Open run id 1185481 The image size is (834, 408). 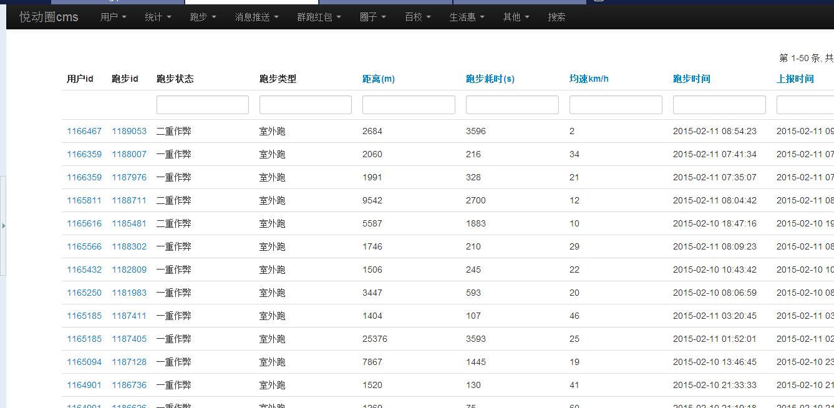129,223
